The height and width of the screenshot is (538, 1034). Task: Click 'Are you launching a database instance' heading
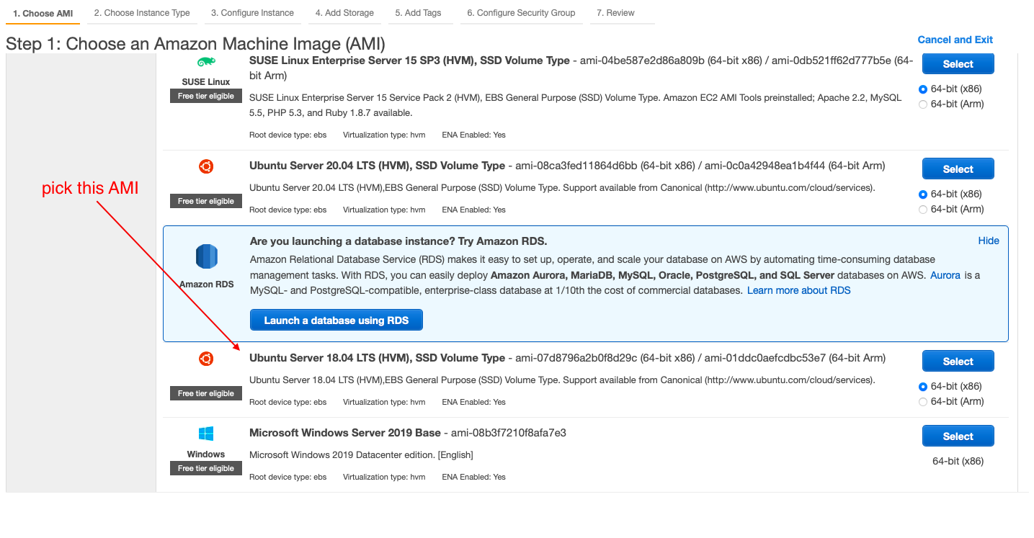(398, 241)
